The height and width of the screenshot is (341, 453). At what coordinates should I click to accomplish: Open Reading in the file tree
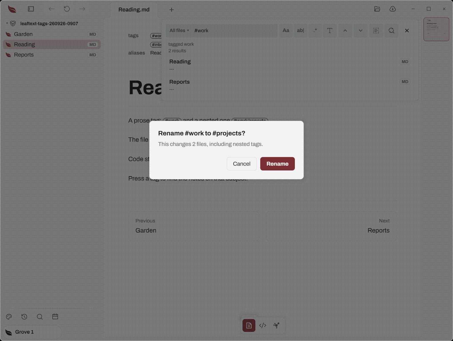[x=51, y=44]
